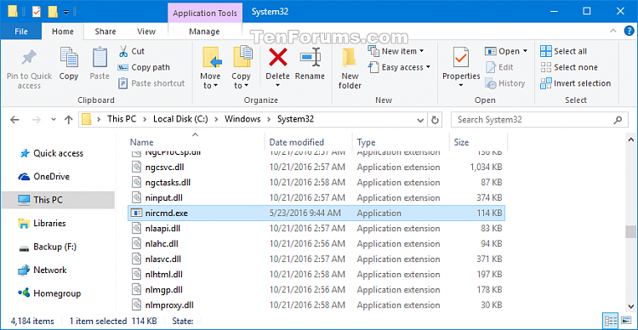Expand the Delete options arrow

278,85
